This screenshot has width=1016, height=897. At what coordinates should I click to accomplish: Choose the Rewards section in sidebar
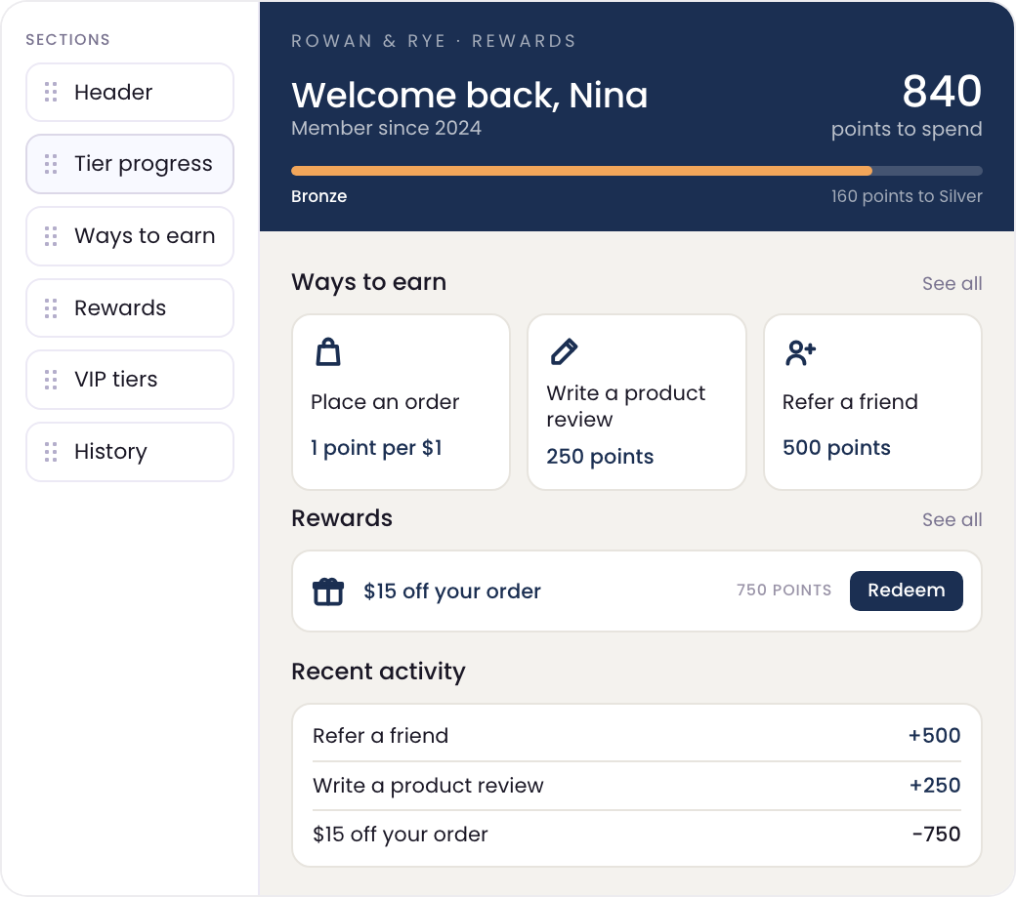click(130, 308)
